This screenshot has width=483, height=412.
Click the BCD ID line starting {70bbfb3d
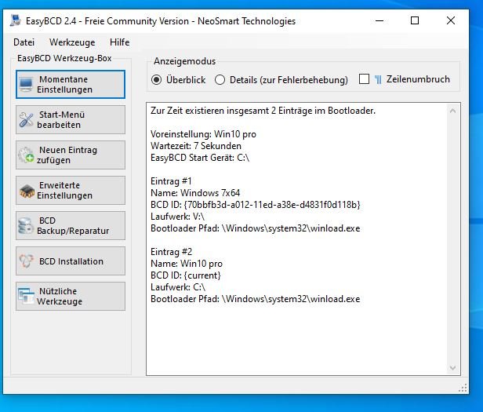click(x=256, y=205)
